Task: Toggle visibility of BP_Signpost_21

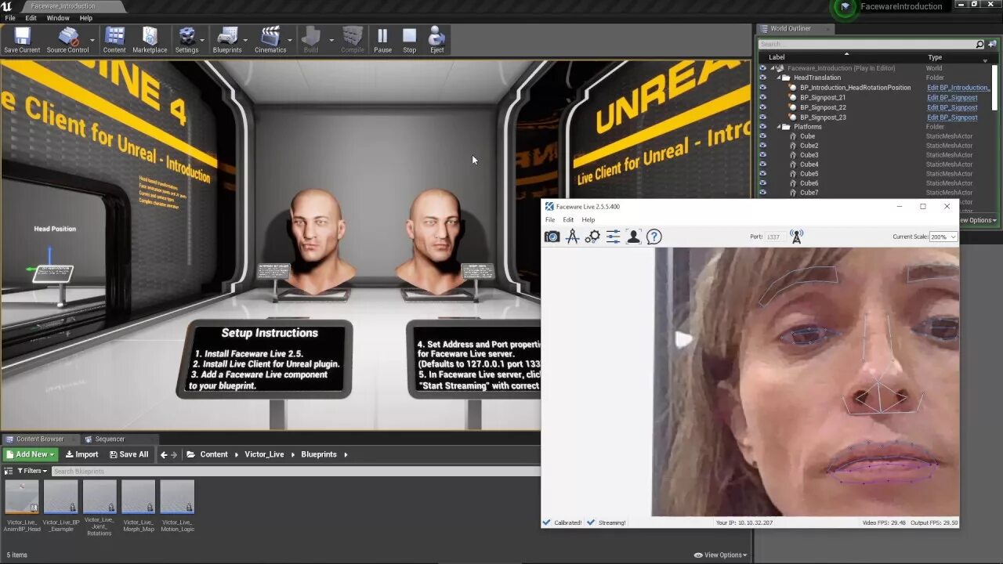Action: point(762,97)
